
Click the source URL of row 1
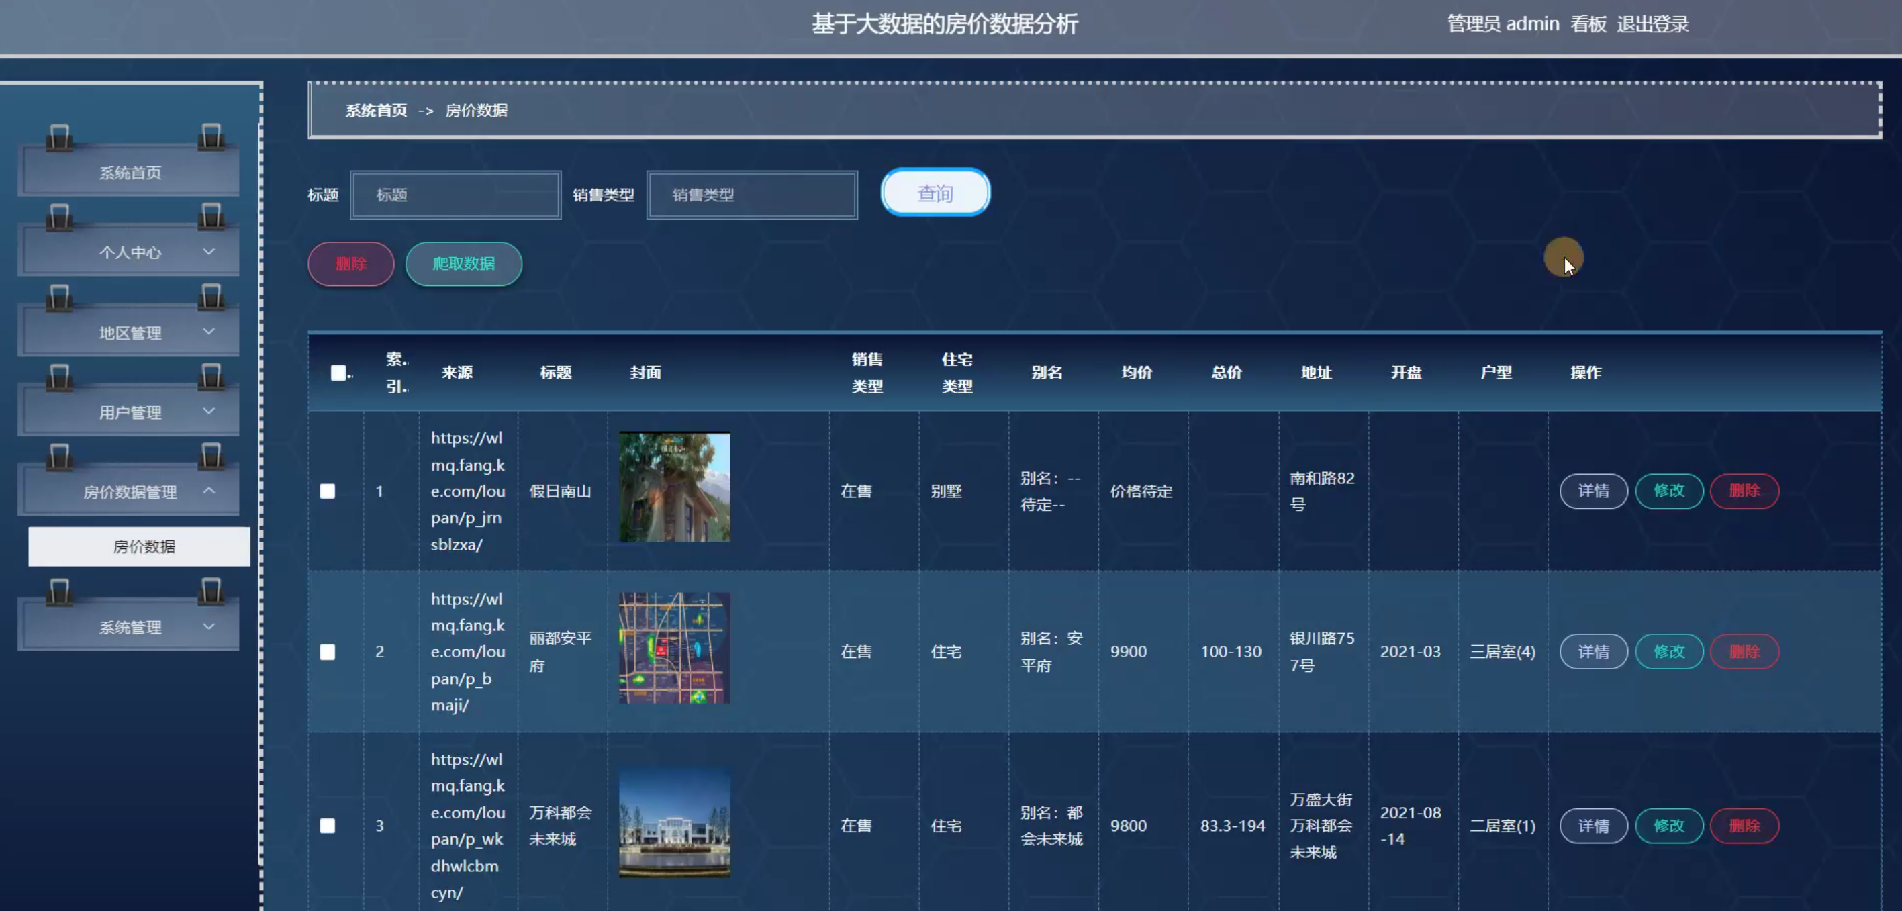[467, 491]
